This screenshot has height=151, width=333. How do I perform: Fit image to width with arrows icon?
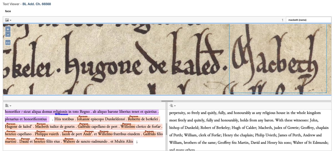(8, 43)
